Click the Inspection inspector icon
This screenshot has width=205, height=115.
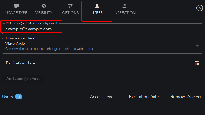pos(124,6)
